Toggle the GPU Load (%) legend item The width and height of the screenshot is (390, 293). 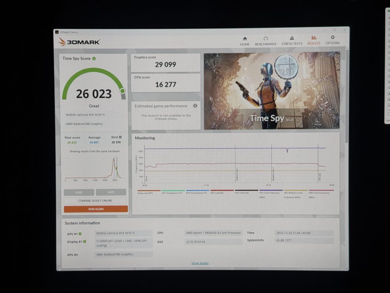[x=222, y=192]
